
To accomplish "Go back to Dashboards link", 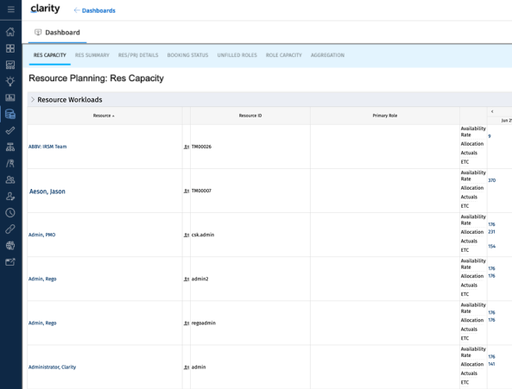I will pos(98,10).
